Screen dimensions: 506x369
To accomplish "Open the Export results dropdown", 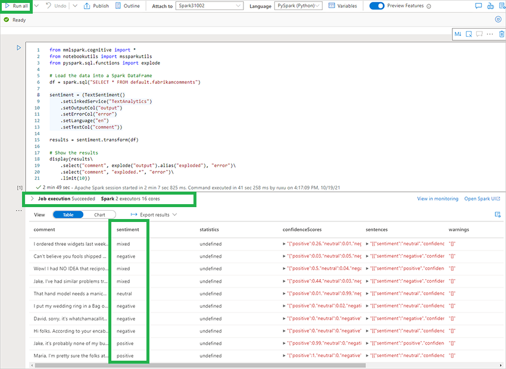I will pos(154,215).
